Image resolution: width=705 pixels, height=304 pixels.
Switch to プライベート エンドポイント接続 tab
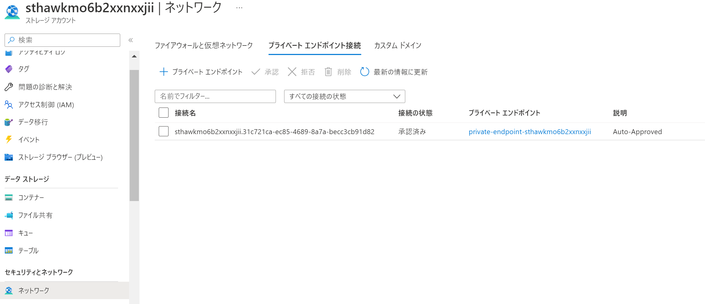click(x=315, y=46)
